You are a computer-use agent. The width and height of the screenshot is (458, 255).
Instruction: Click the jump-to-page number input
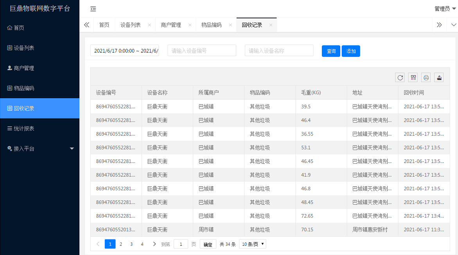click(181, 244)
